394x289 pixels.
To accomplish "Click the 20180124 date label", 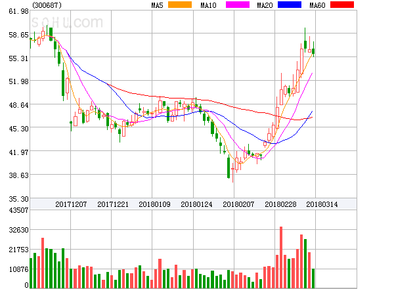I will coord(196,204).
